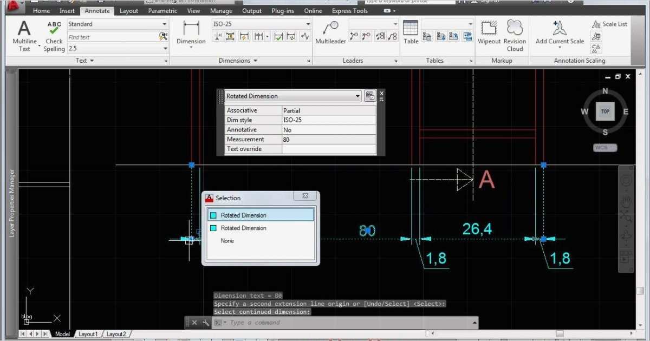Insert a Table from ribbon
650x341 pixels.
[x=411, y=32]
